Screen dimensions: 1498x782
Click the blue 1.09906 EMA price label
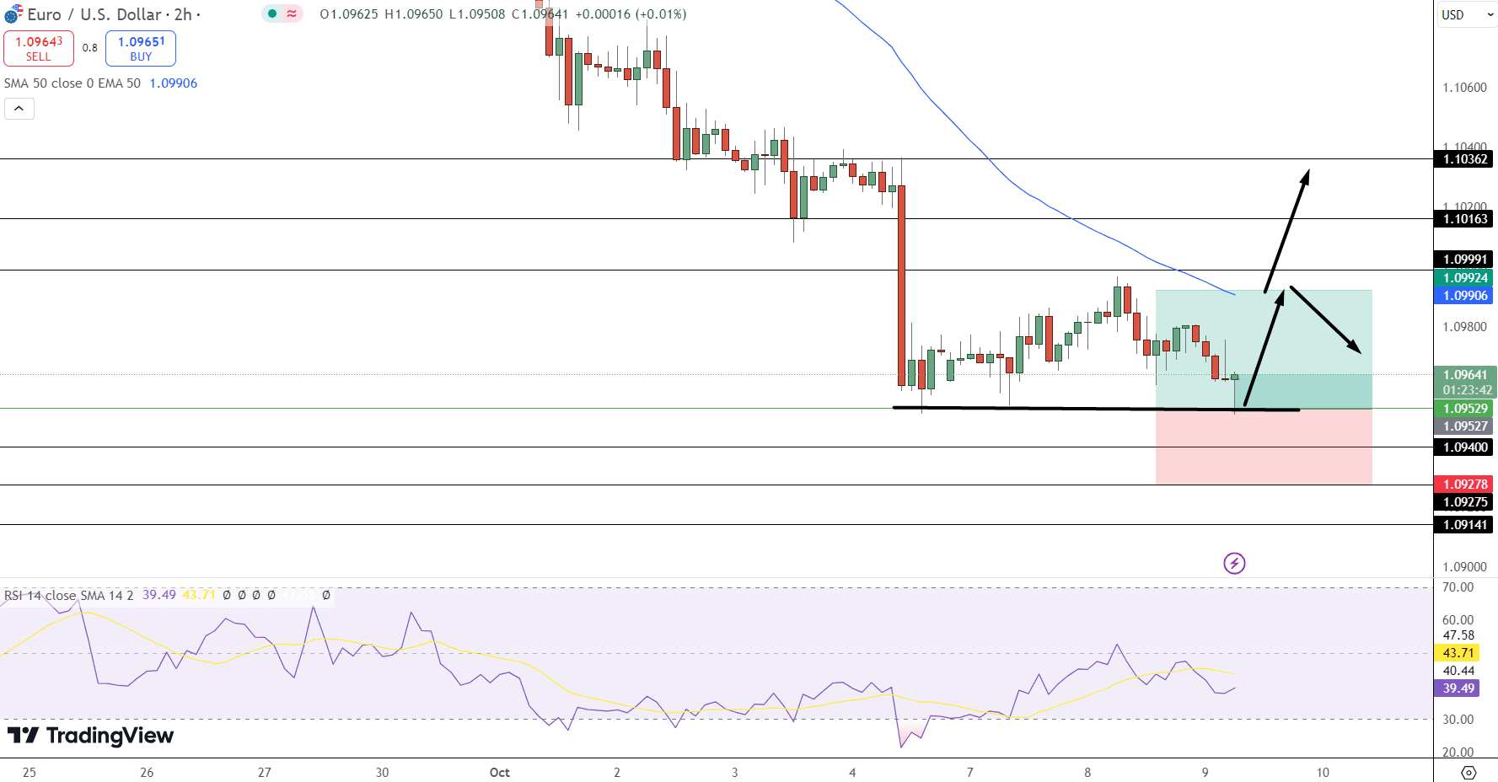point(1464,296)
